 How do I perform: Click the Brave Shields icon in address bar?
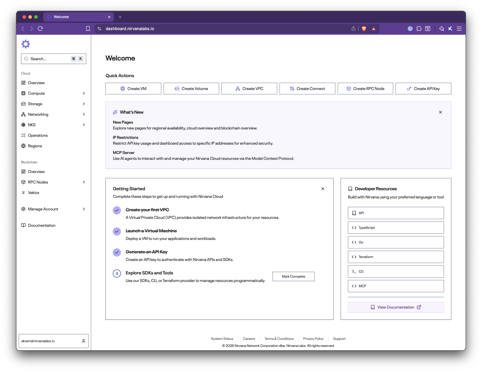(x=364, y=29)
